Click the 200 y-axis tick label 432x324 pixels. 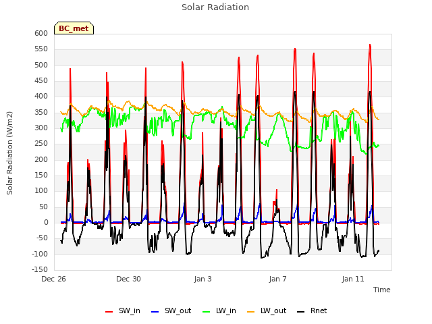pos(41,159)
